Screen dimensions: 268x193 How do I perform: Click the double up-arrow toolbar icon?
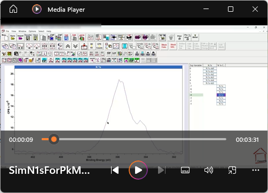pyautogui.click(x=68, y=46)
